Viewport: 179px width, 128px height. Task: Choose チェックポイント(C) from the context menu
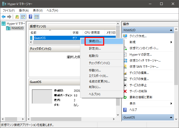(x=102, y=63)
